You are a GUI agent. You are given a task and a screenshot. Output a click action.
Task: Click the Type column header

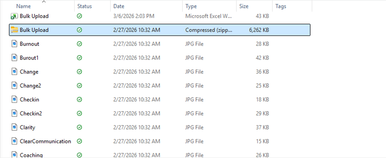191,6
